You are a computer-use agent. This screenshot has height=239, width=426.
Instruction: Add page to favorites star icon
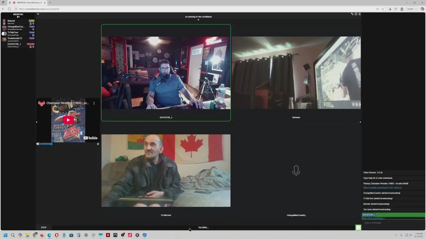[x=383, y=9]
